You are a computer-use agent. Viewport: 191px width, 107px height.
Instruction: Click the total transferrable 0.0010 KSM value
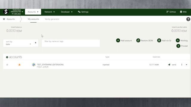click(179, 31)
